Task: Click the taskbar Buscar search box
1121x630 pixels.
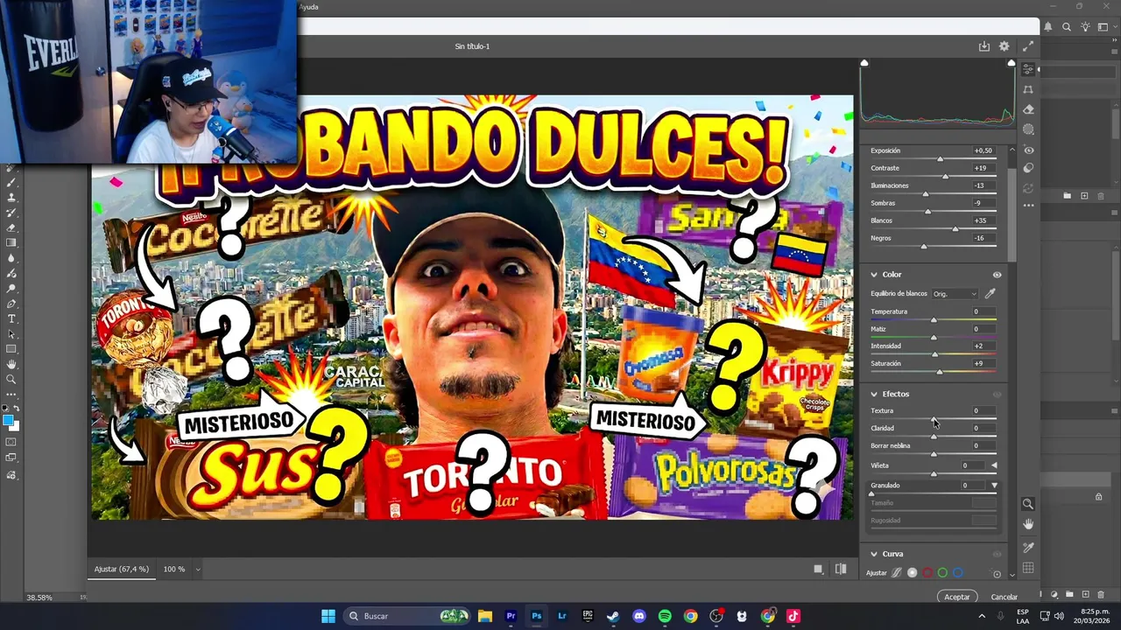Action: [x=408, y=616]
